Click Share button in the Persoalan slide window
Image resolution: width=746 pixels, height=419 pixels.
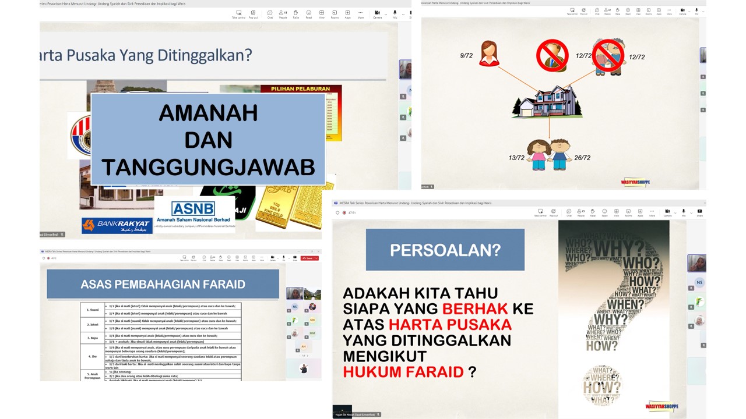700,212
